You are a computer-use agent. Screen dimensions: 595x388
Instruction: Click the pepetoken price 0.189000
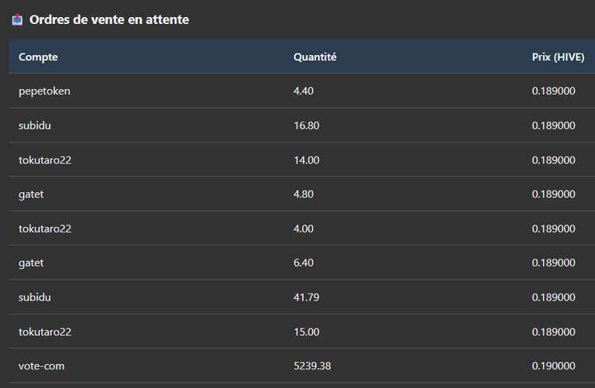(553, 91)
